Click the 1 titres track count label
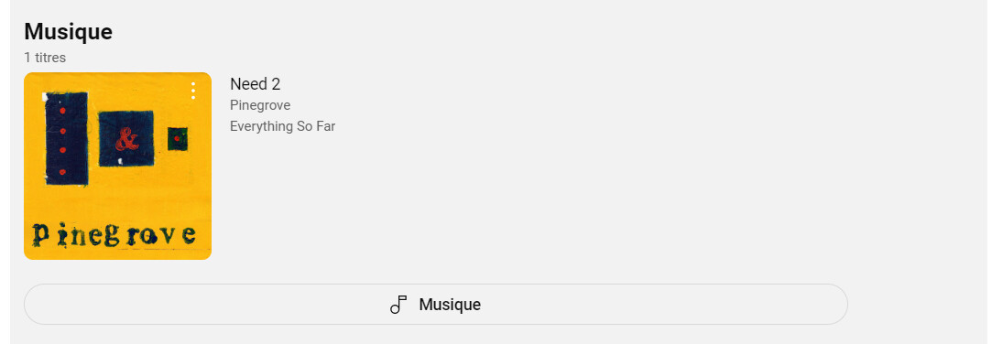Viewport: 992px width, 344px height. [45, 58]
